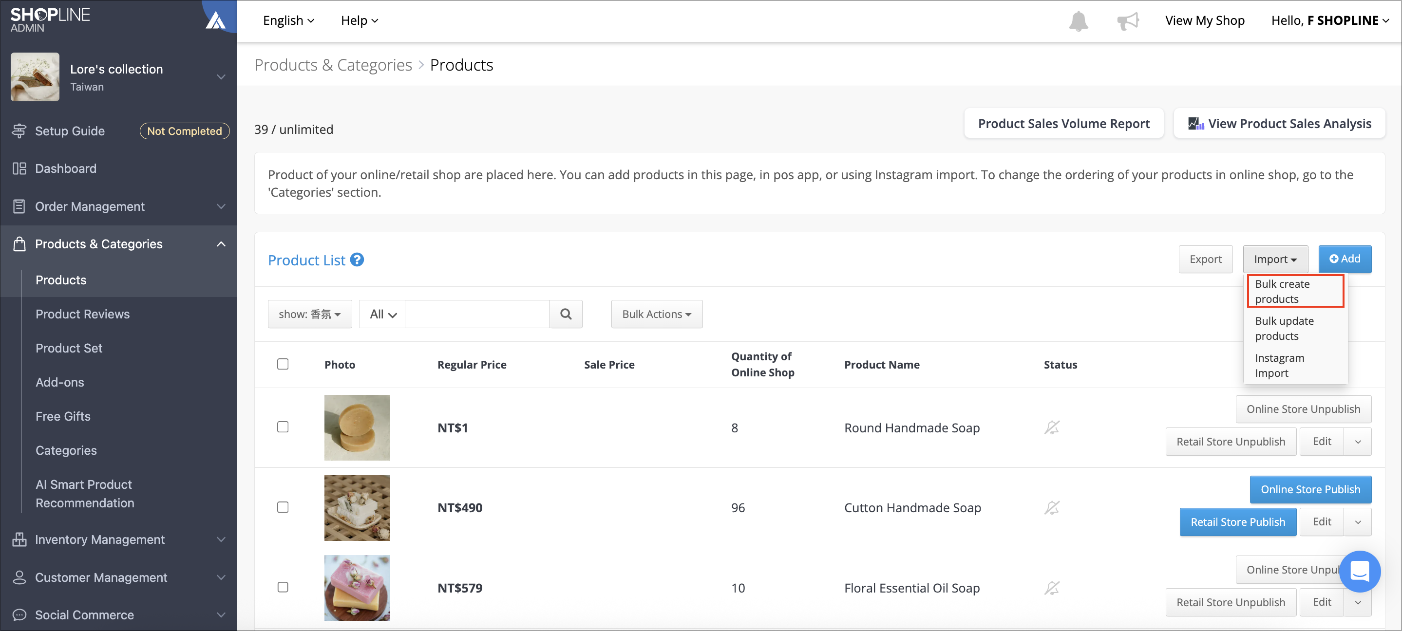Open the Hello, F SHOPLINE account dropdown
Screen dimensions: 1402x631
click(1329, 20)
